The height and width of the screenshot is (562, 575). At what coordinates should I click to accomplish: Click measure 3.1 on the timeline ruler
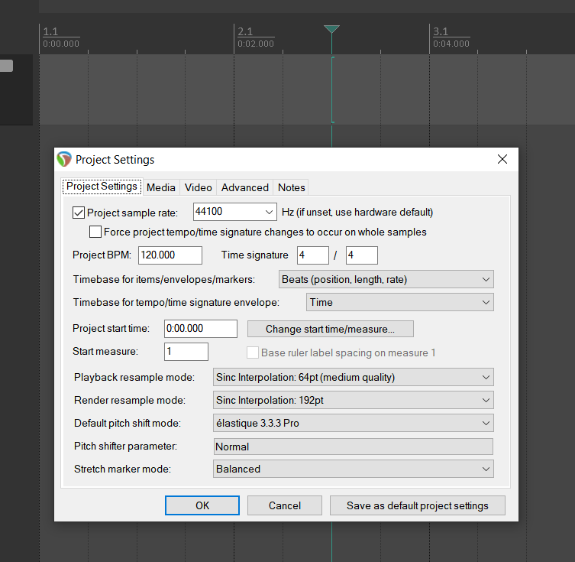click(441, 31)
